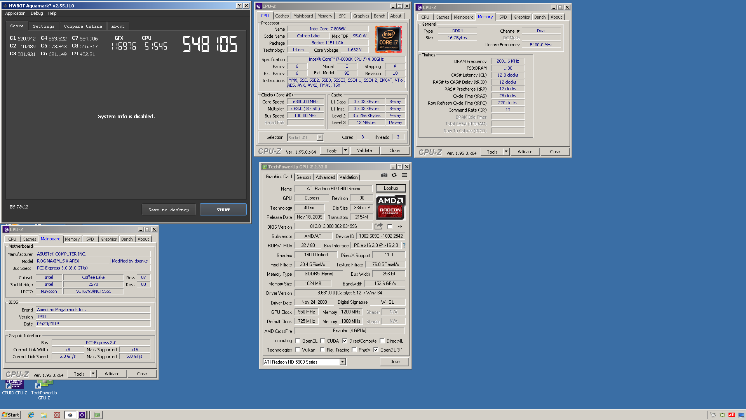Click the GPU-Z title bar application icon
The width and height of the screenshot is (746, 420).
coord(265,167)
